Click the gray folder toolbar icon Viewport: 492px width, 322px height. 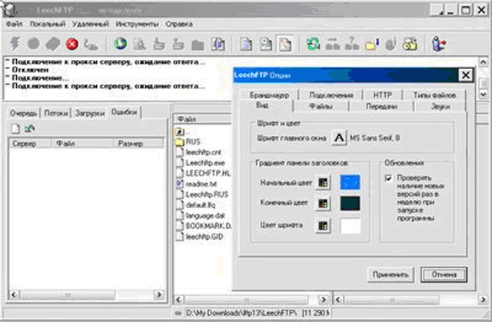(x=198, y=45)
